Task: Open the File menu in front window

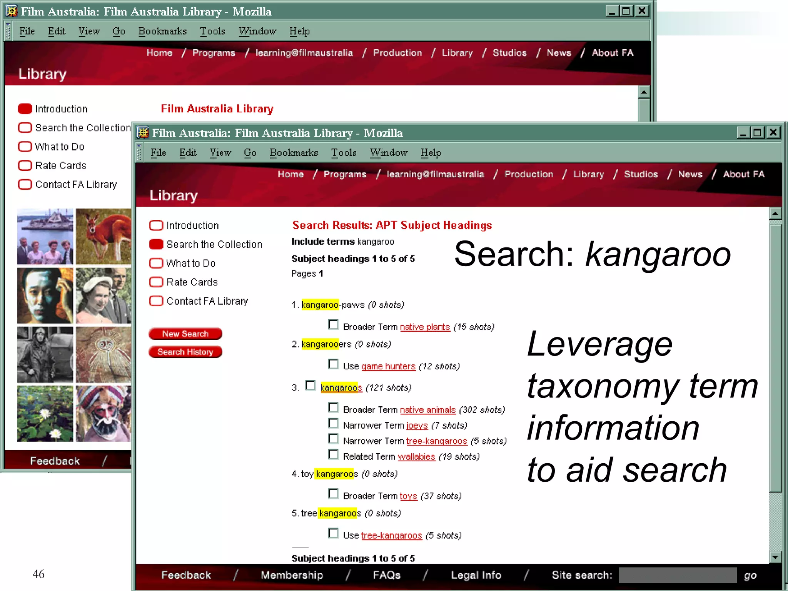Action: tap(158, 153)
